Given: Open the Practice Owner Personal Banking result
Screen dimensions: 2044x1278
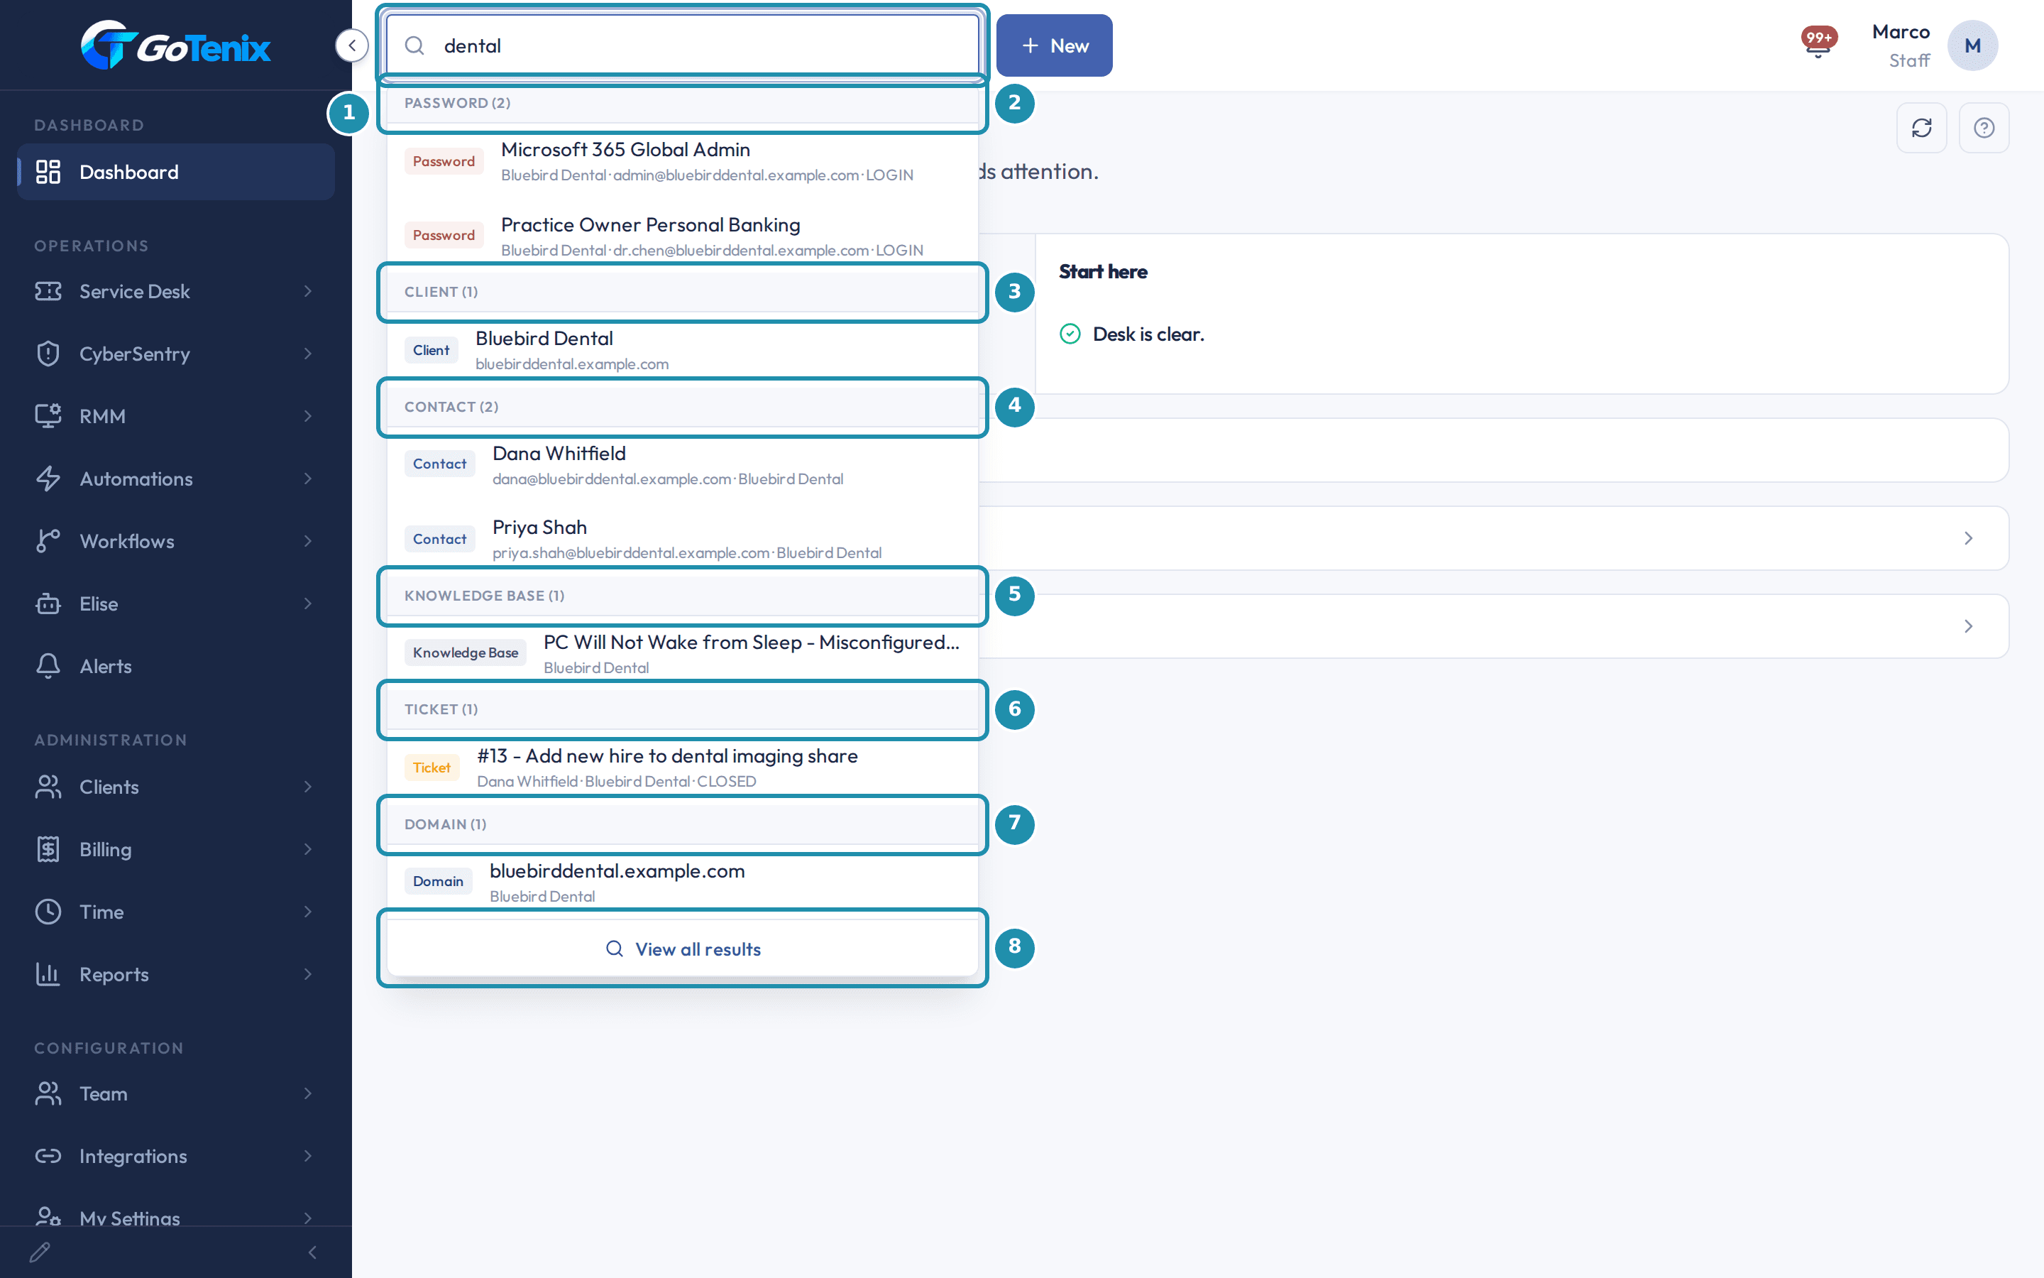Looking at the screenshot, I should click(683, 236).
